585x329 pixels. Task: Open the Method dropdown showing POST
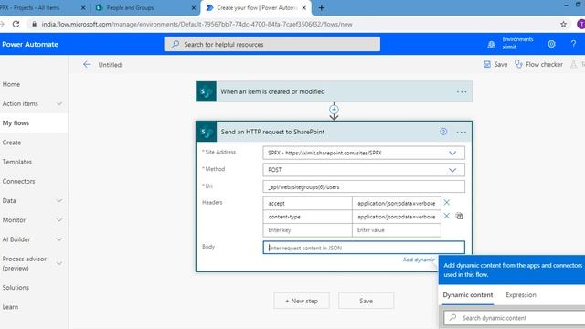(x=364, y=170)
